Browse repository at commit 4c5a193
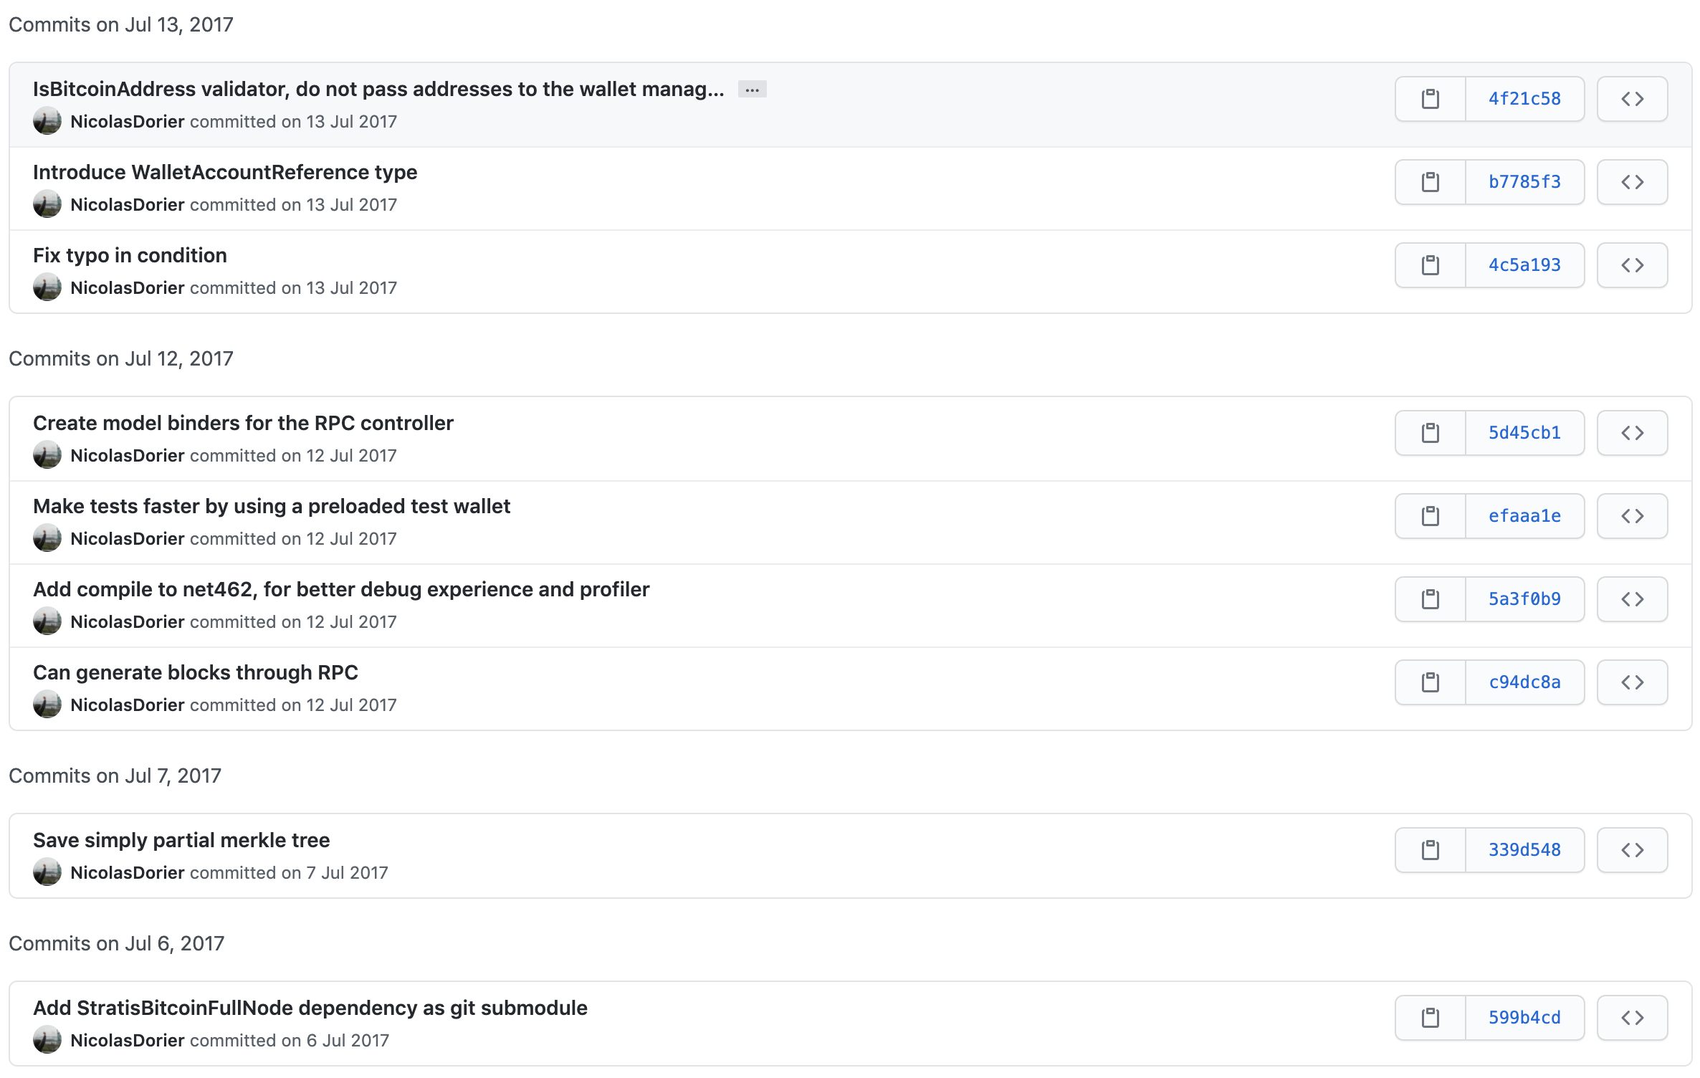This screenshot has width=1700, height=1078. click(1632, 265)
